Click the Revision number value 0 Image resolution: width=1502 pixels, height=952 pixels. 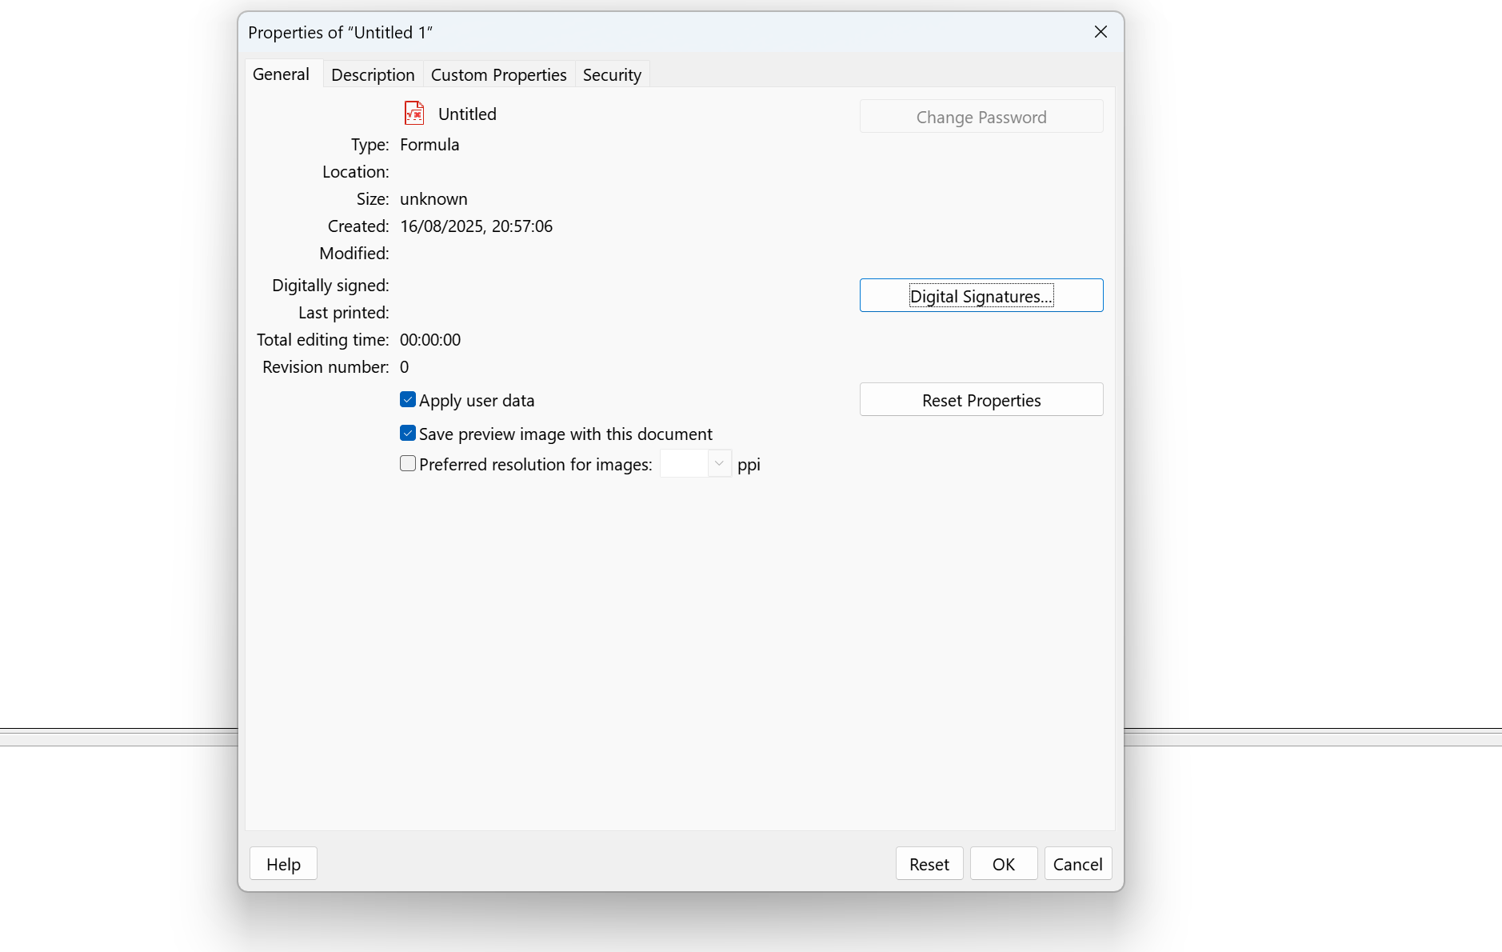coord(405,367)
